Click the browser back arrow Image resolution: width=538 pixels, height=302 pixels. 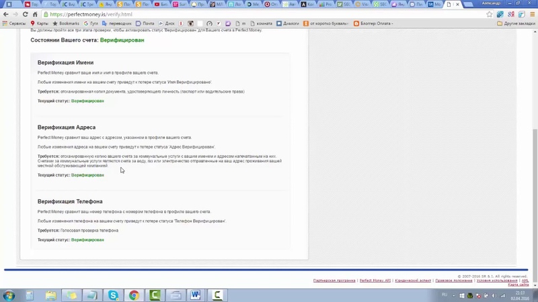tap(6, 14)
